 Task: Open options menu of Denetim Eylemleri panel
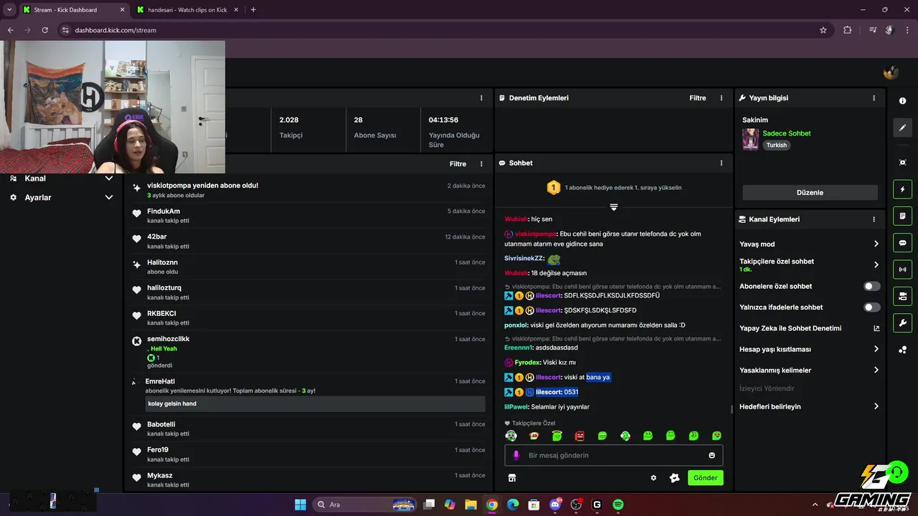[x=721, y=98]
